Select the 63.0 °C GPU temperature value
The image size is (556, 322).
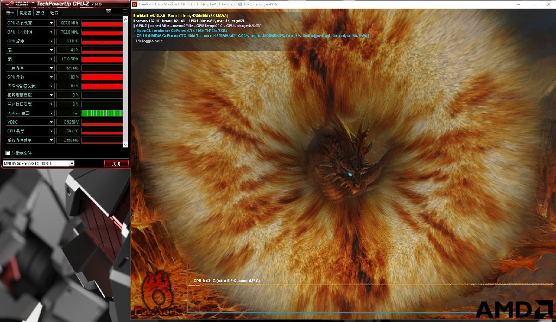pyautogui.click(x=68, y=41)
